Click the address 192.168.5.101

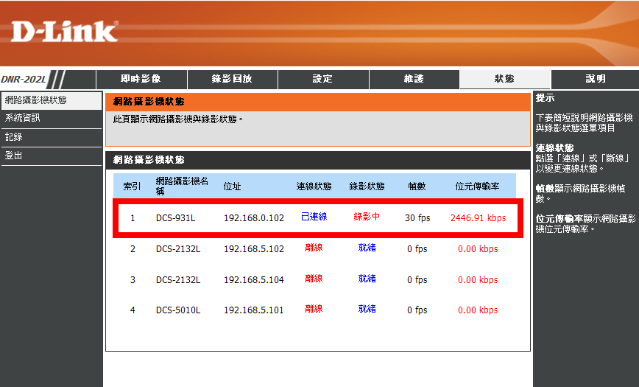coord(254,310)
